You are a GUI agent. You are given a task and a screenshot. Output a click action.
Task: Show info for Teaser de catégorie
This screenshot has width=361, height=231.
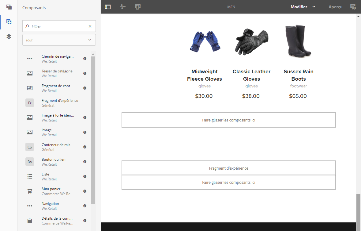pyautogui.click(x=85, y=73)
